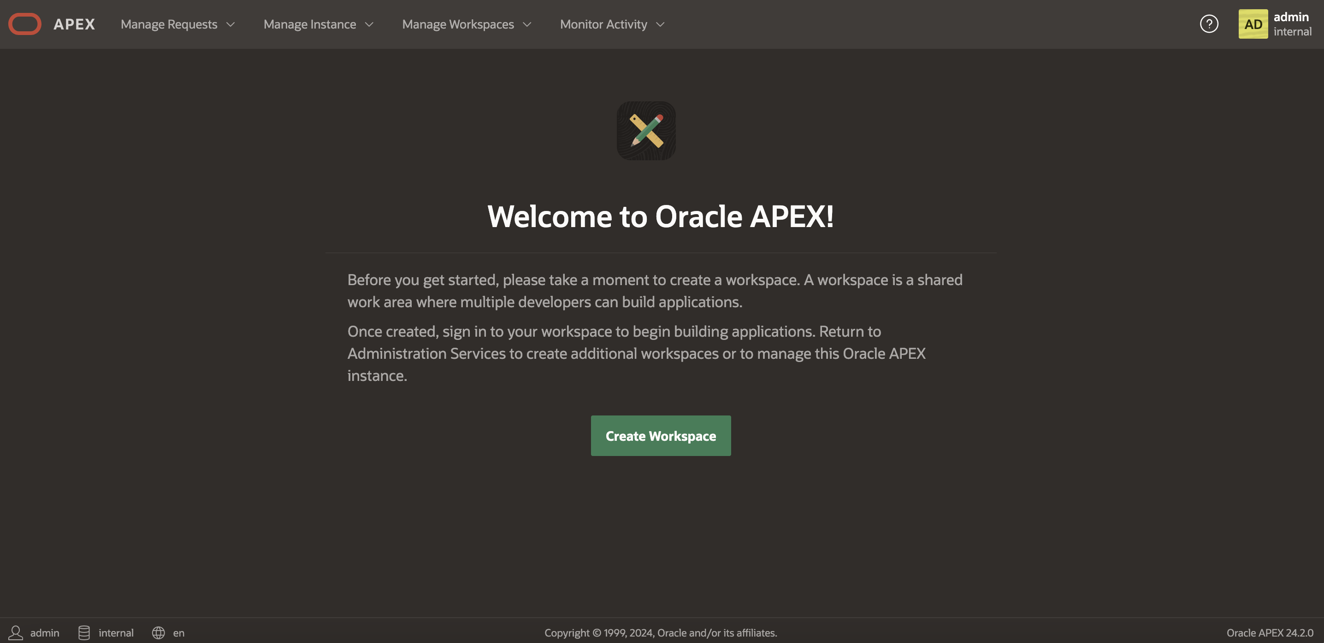Click the APEX text logo

[x=74, y=24]
